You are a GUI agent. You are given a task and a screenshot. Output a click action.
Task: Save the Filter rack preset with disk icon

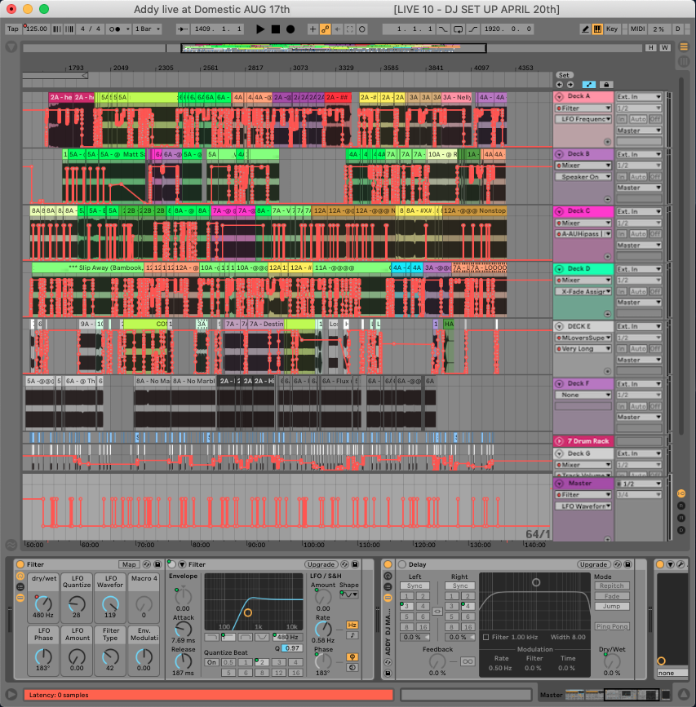point(157,564)
